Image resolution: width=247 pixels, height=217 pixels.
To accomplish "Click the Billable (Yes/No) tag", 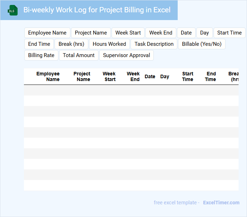I will tap(202, 44).
